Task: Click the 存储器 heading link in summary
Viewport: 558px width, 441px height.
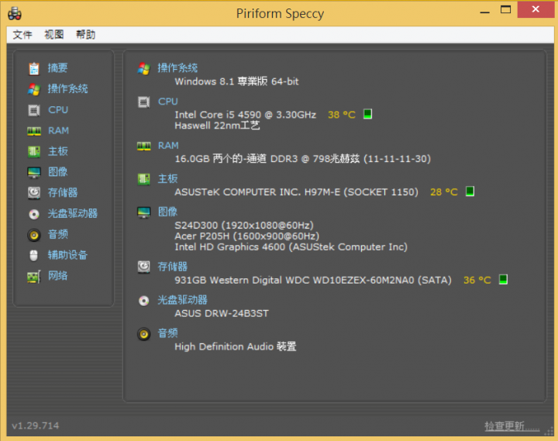Action: tap(173, 267)
